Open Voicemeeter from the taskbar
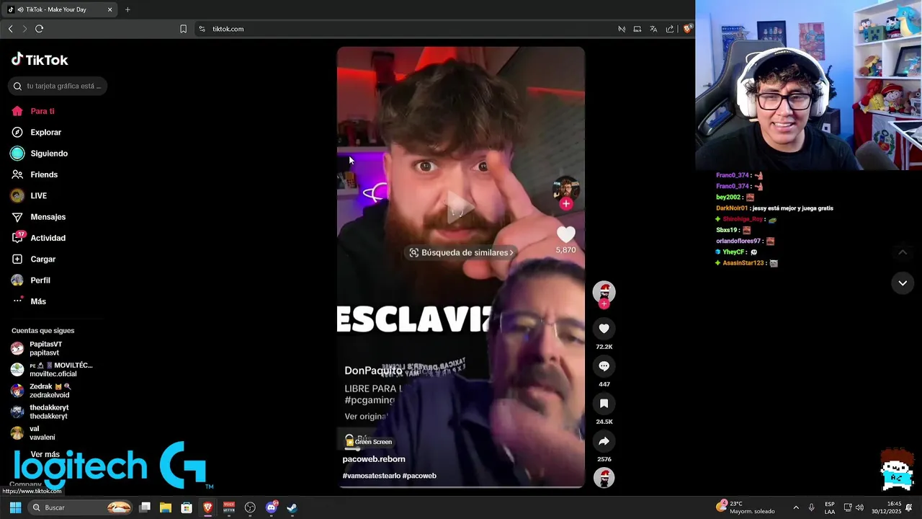The width and height of the screenshot is (922, 519). 229,507
